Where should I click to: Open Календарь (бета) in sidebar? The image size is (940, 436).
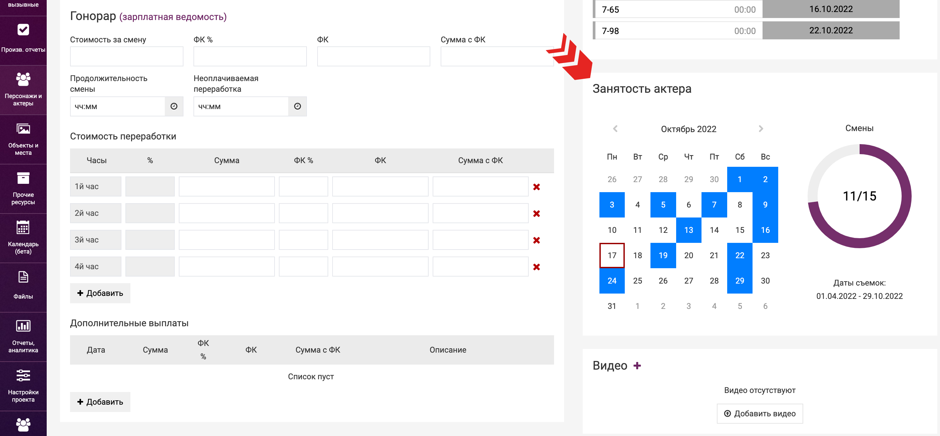click(23, 238)
